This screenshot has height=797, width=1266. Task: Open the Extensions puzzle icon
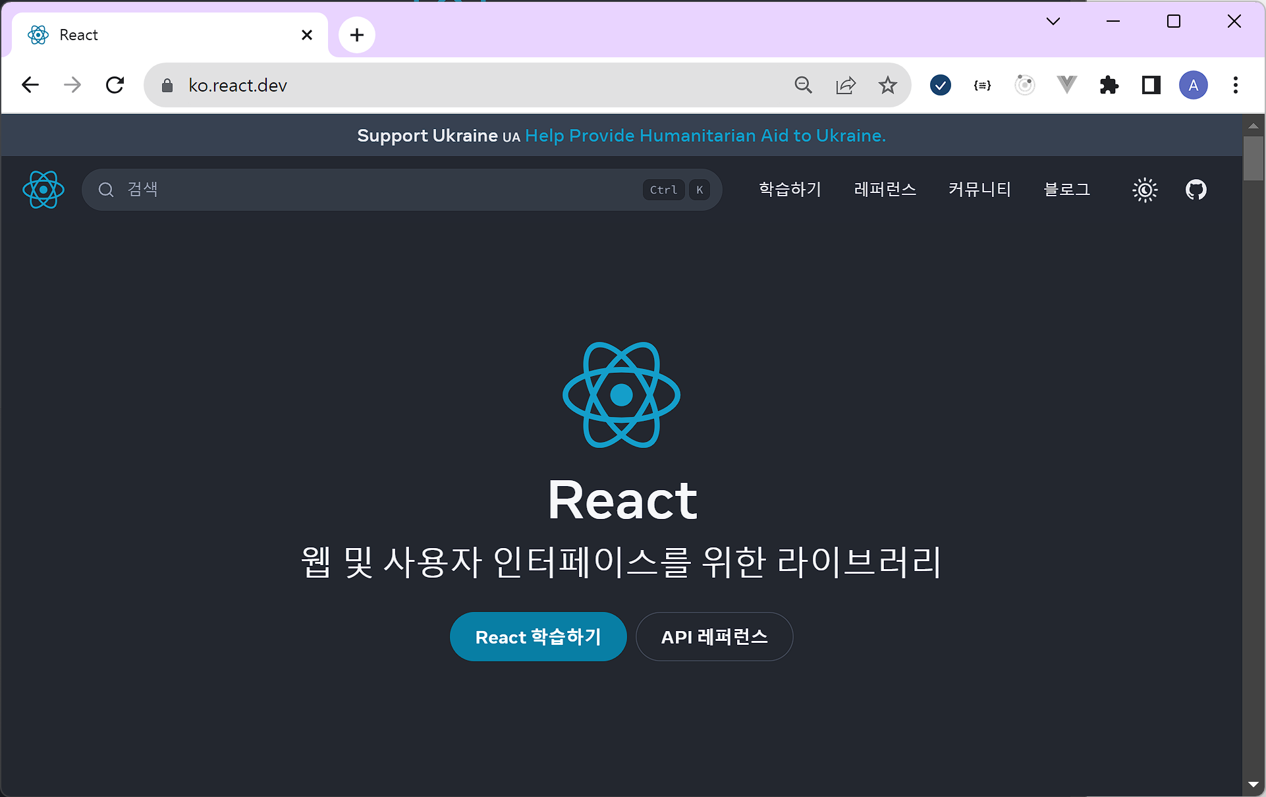[x=1109, y=86]
